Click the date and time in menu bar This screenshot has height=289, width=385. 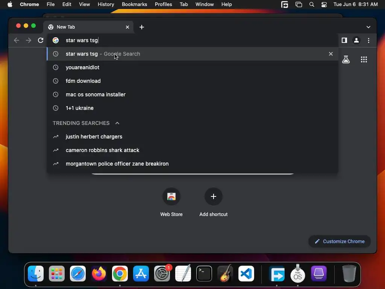[x=356, y=5]
